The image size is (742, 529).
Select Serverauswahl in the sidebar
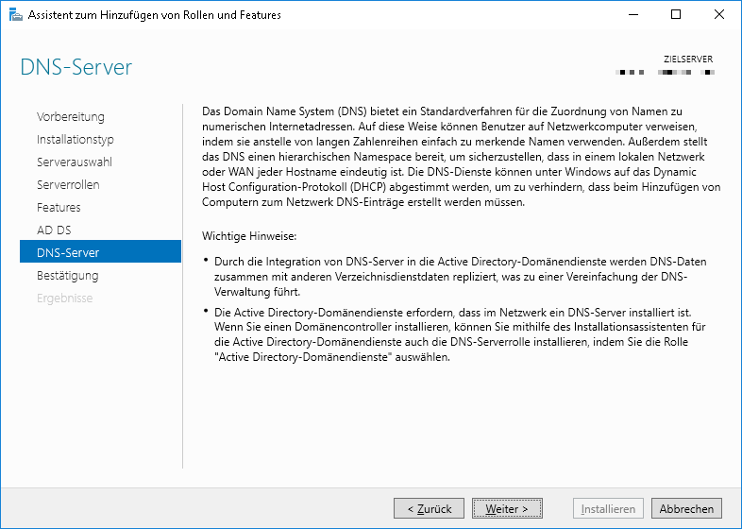pyautogui.click(x=75, y=162)
